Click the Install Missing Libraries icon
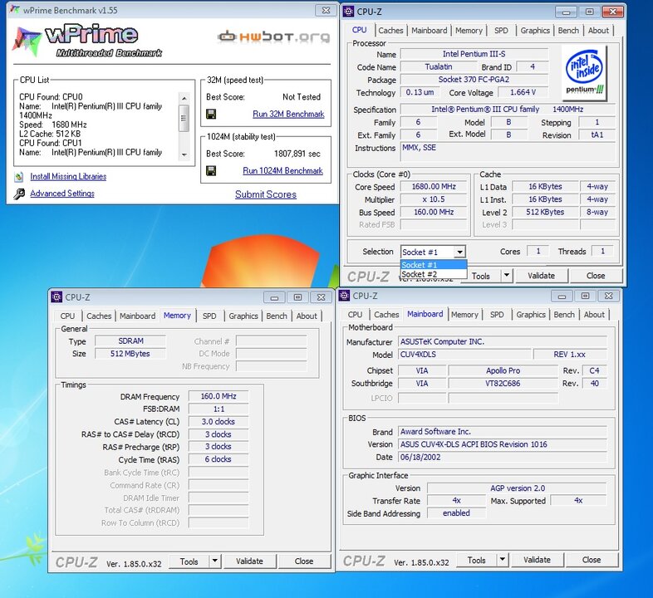653x598 pixels. (x=19, y=177)
